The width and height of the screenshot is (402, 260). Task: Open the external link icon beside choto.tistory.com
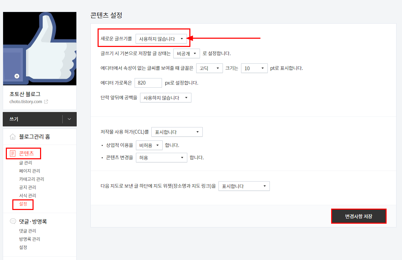tap(46, 101)
